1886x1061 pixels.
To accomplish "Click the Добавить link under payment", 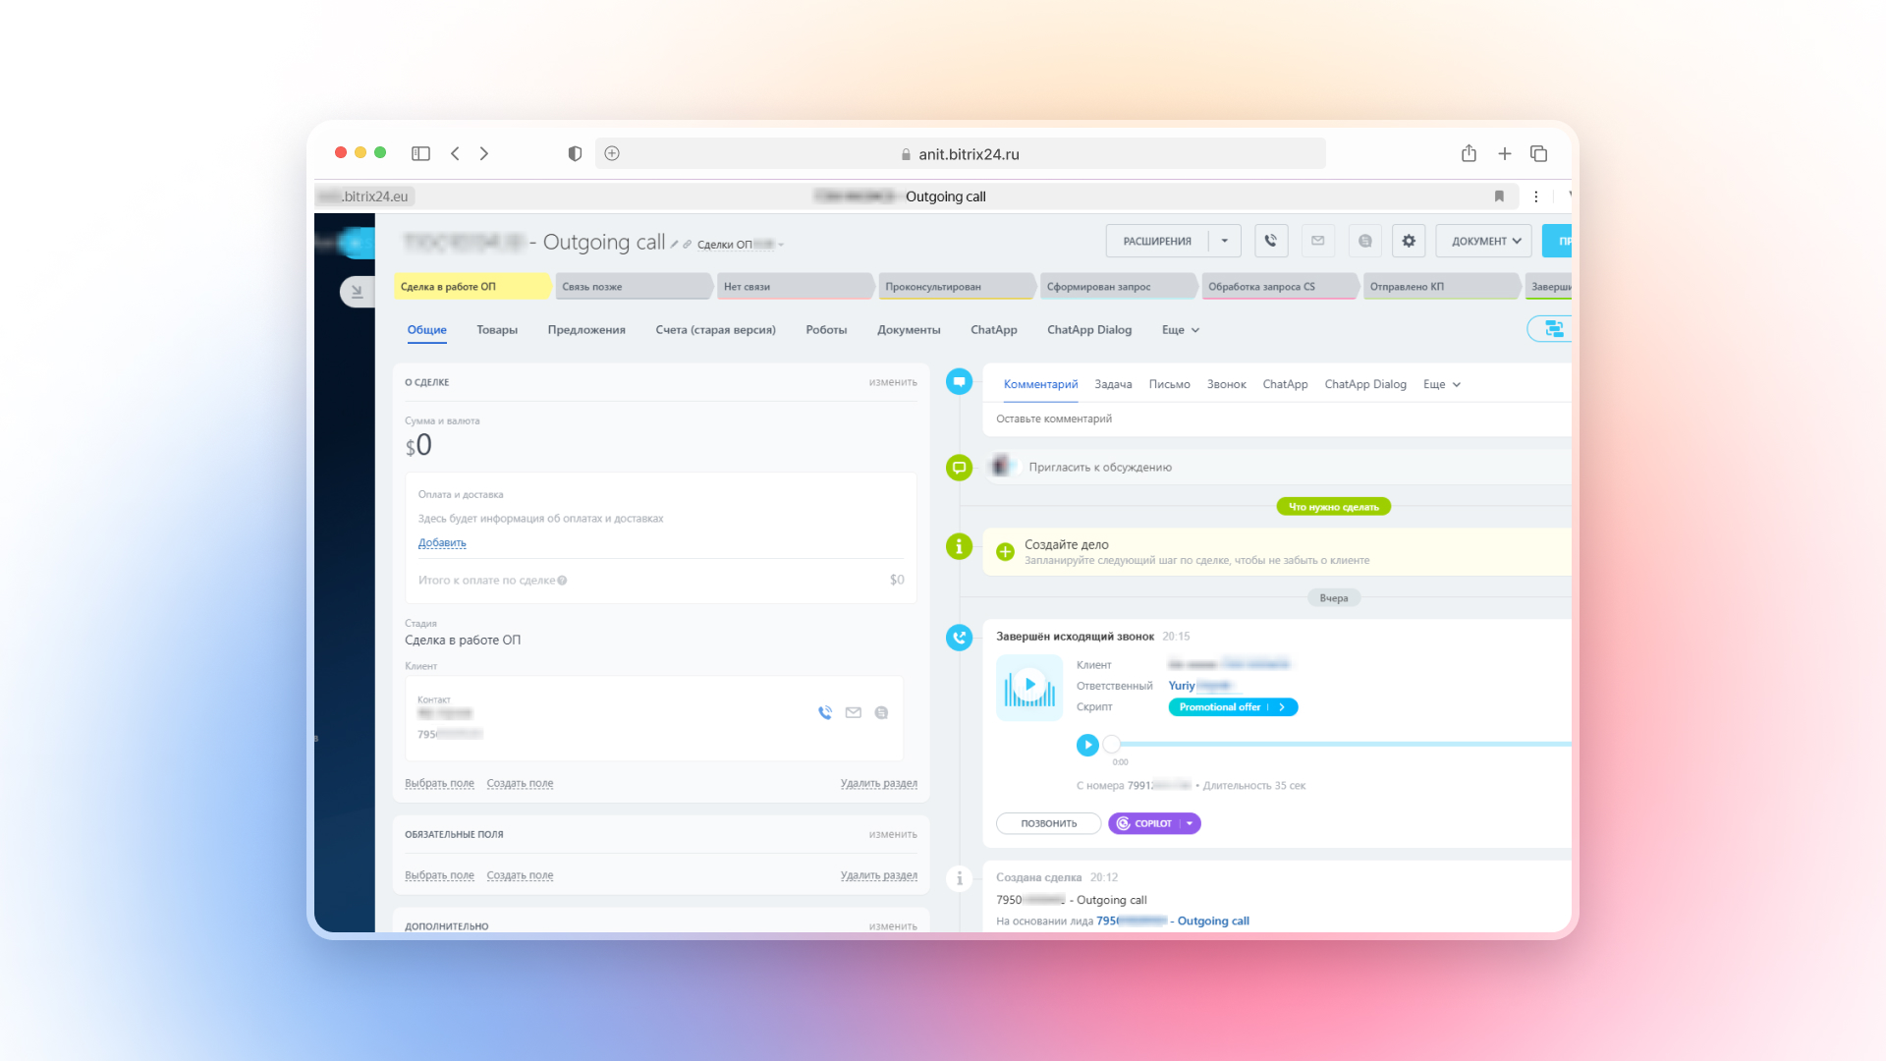I will point(442,543).
